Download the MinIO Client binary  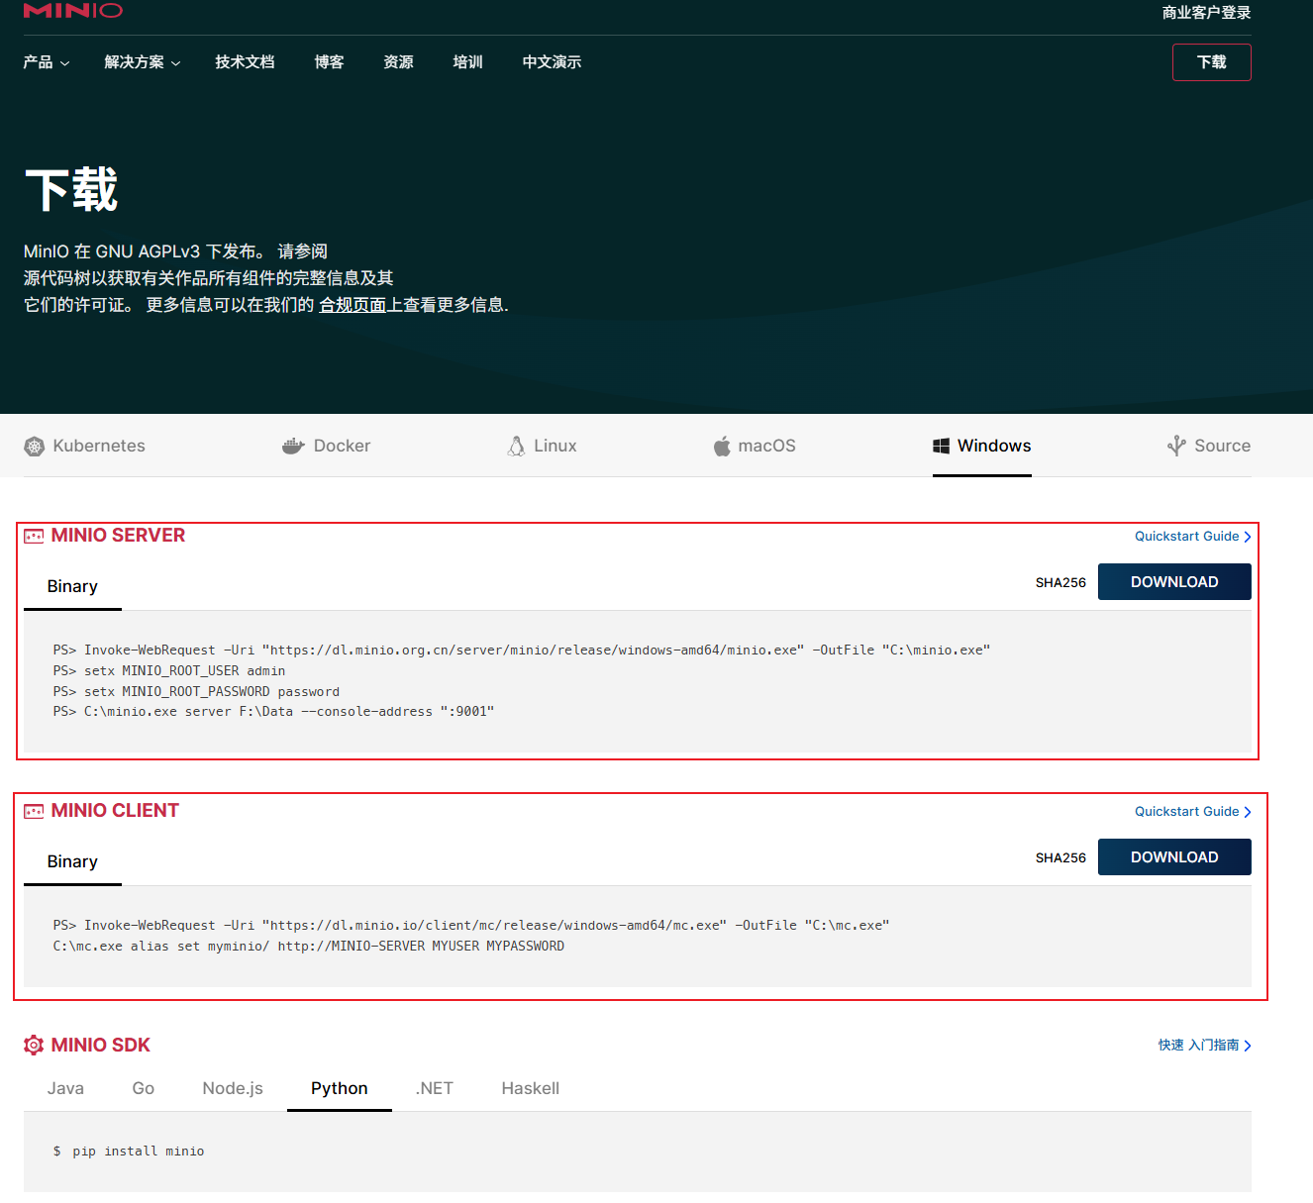coord(1174,857)
